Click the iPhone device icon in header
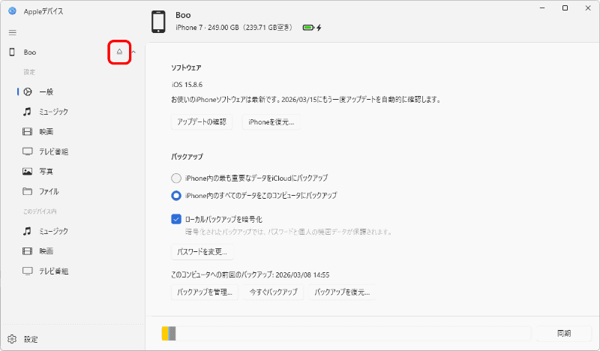The image size is (600, 351). click(x=158, y=22)
